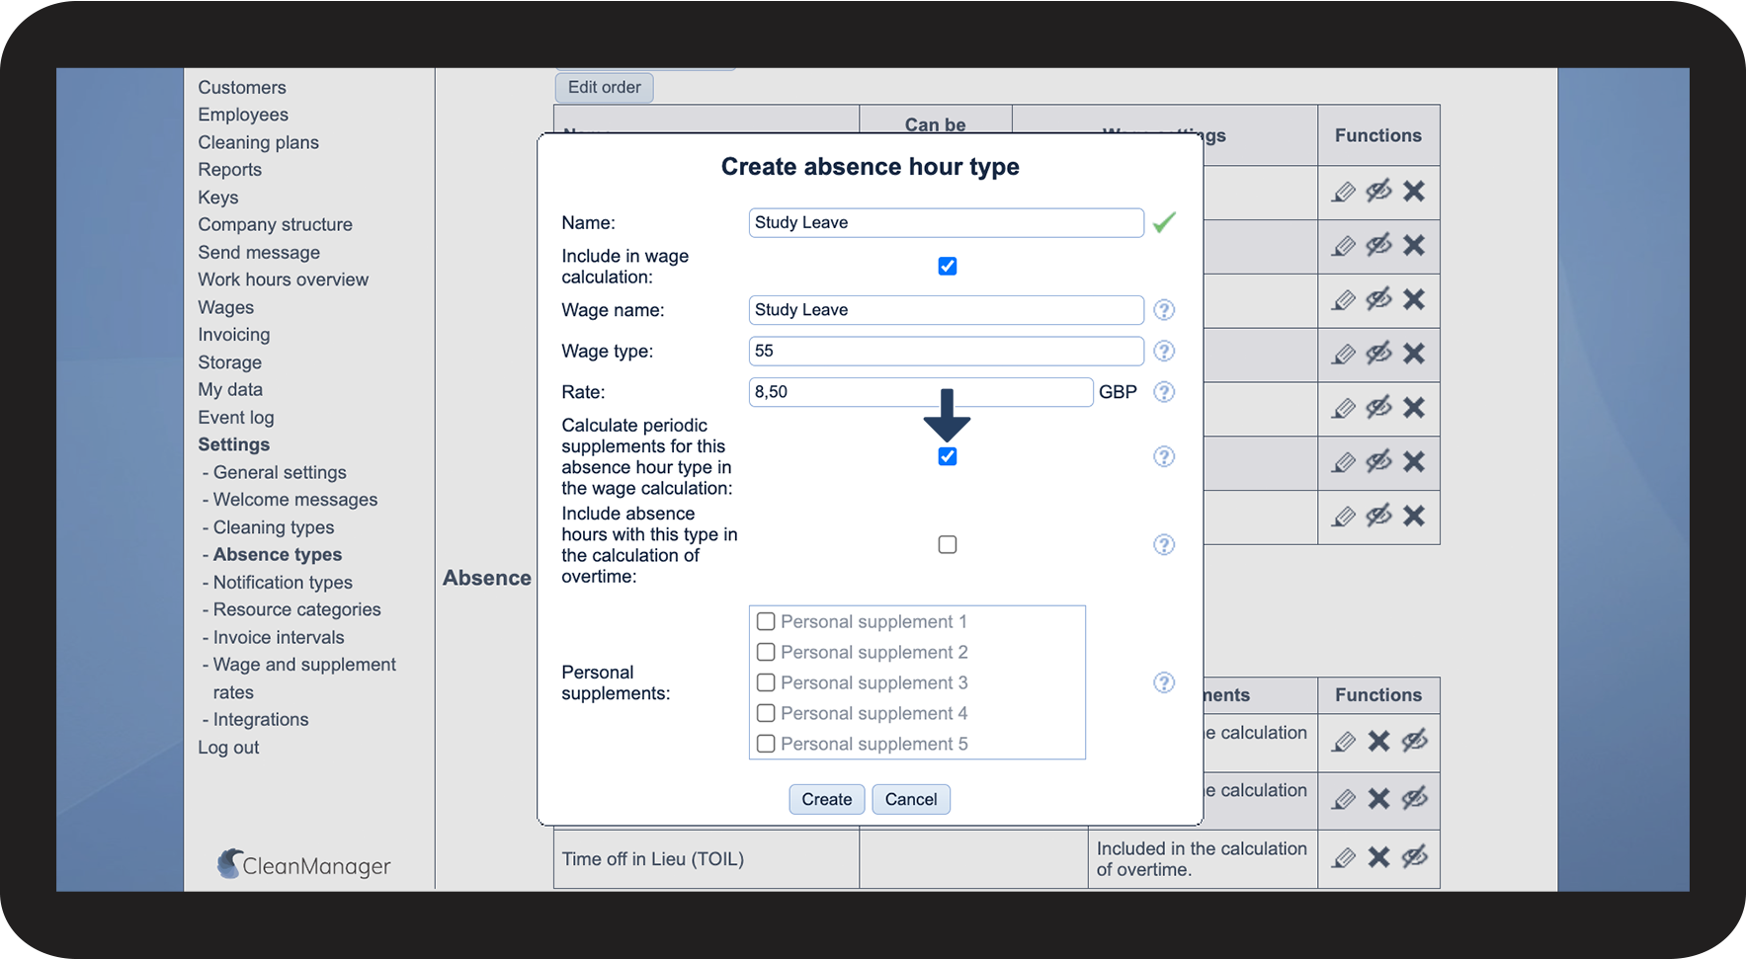
Task: Go to Cleaning plans in sidebar
Action: pos(258,142)
